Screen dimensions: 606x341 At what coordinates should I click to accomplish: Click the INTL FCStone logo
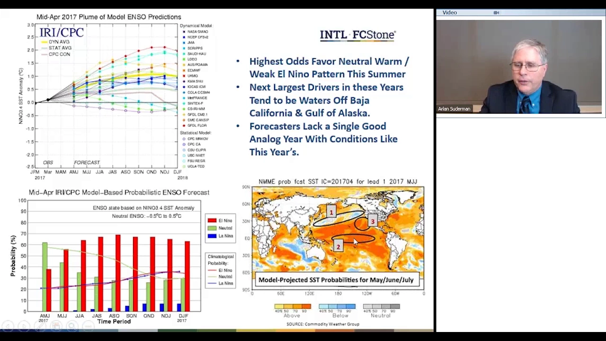click(357, 35)
